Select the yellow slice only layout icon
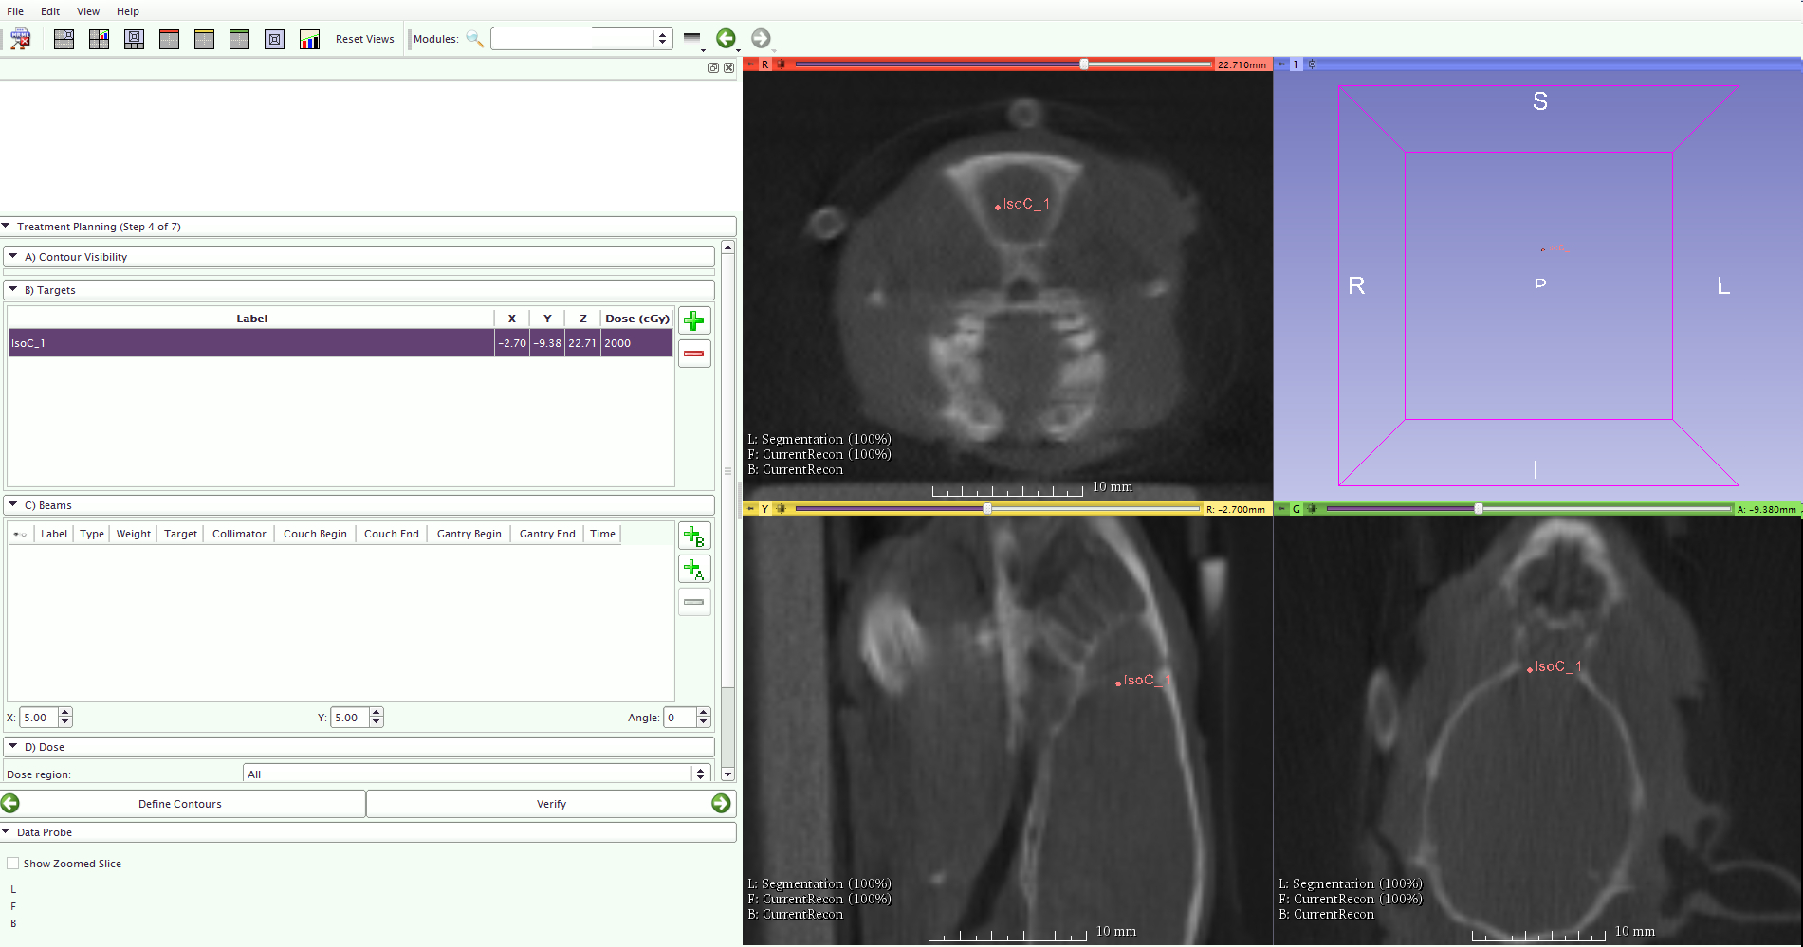 [205, 39]
